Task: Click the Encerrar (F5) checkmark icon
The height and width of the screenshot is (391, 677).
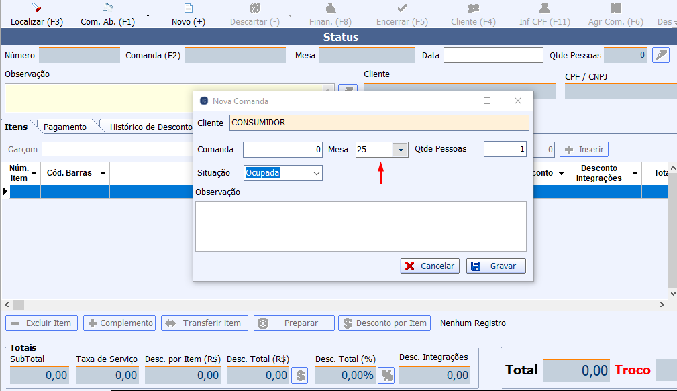Action: 402,9
